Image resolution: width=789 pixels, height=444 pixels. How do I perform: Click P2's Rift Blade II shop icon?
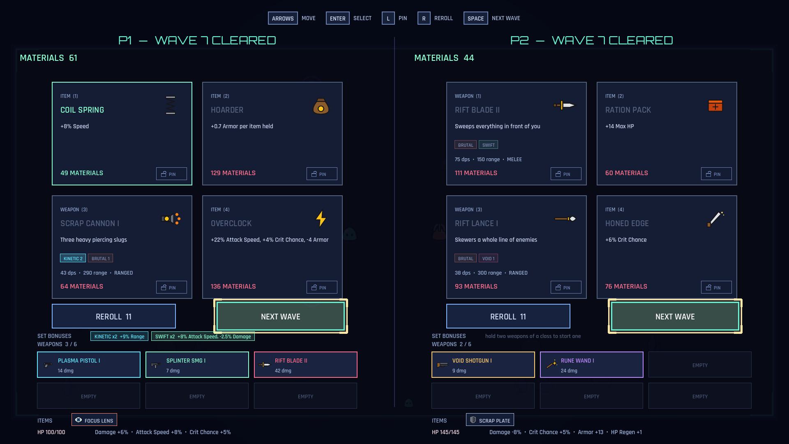564,105
